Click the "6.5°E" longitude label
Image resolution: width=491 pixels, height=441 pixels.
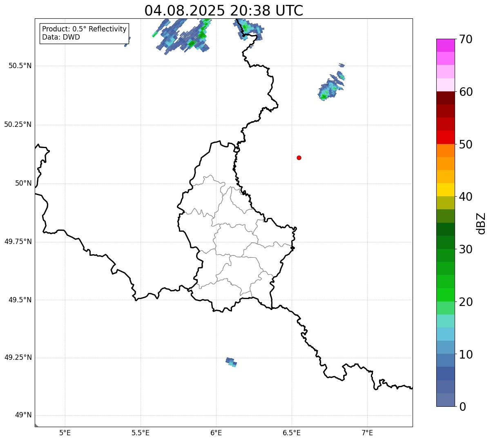coord(292,433)
